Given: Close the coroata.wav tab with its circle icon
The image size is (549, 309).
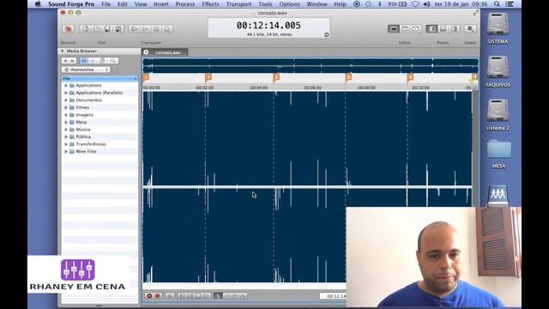Looking at the screenshot, I should (146, 52).
